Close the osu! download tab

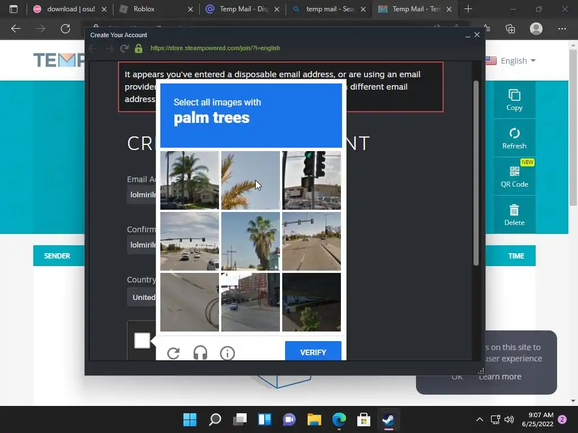click(x=104, y=9)
